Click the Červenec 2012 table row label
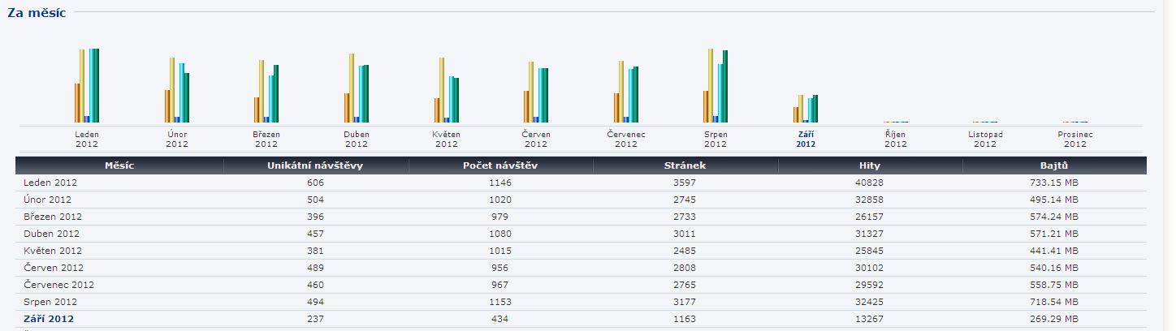Viewport: 1176px width, 331px height. (58, 285)
